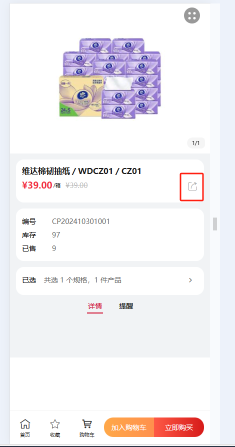Screen dimensions: 235x447
Task: Click the 库存 stock value 97
Action: pyautogui.click(x=56, y=235)
